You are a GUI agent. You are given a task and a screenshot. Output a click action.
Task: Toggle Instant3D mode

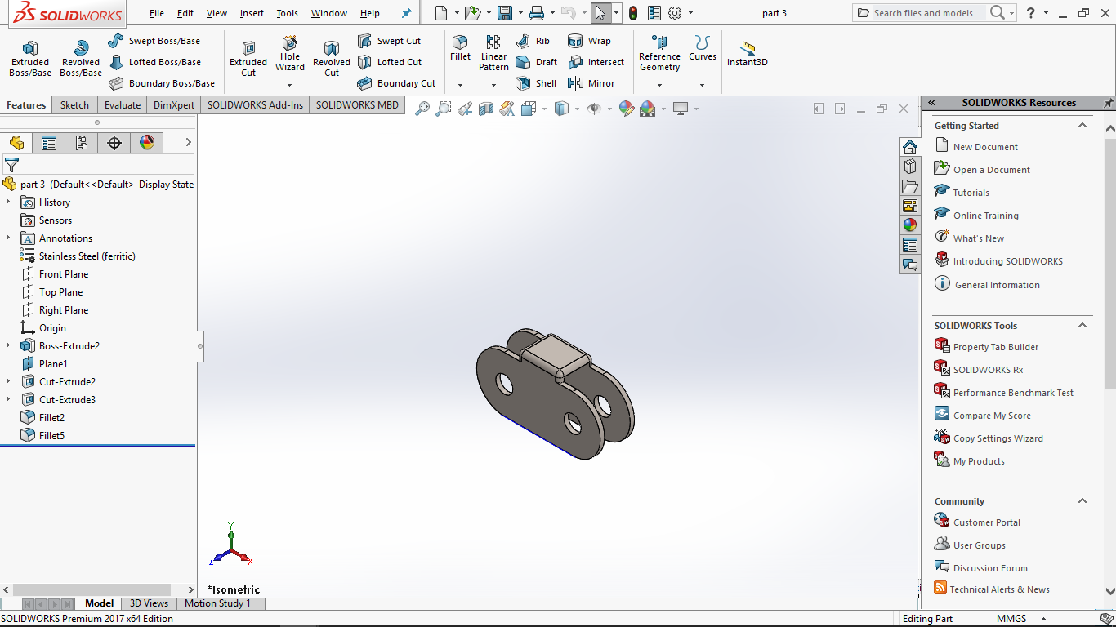[748, 54]
